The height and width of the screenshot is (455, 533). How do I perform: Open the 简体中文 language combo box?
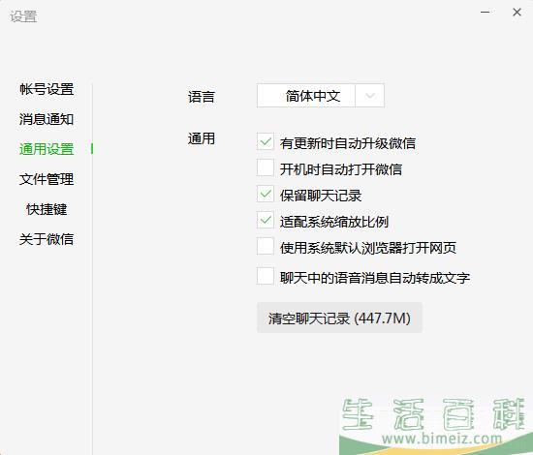click(x=321, y=96)
